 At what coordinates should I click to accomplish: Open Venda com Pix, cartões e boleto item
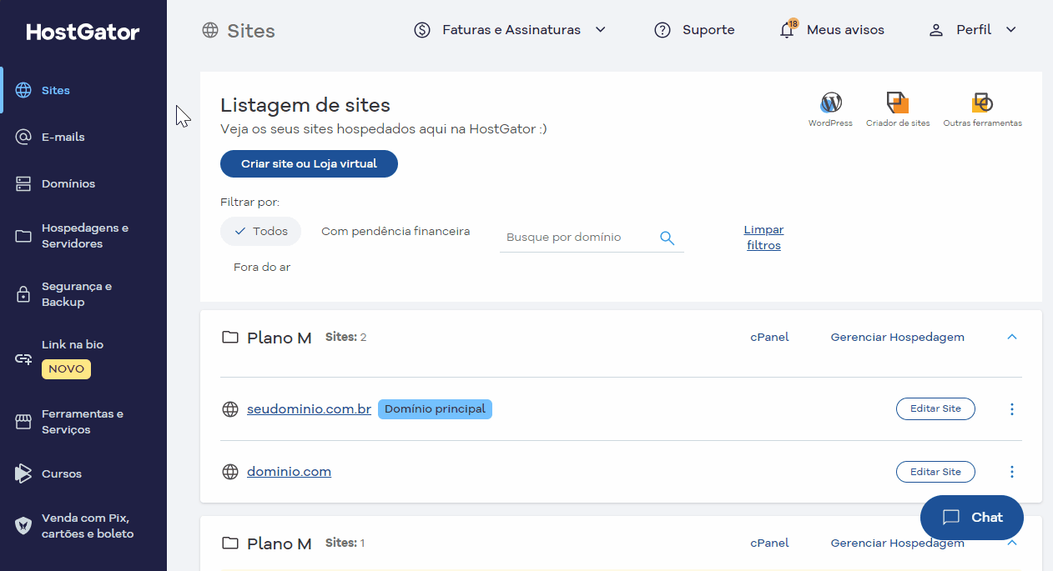[x=83, y=526]
